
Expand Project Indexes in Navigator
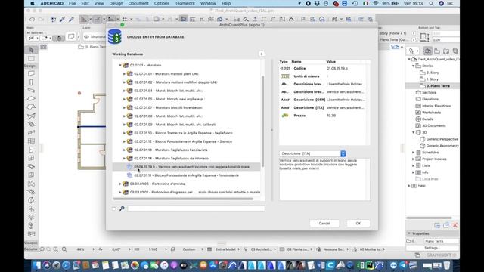coord(414,159)
